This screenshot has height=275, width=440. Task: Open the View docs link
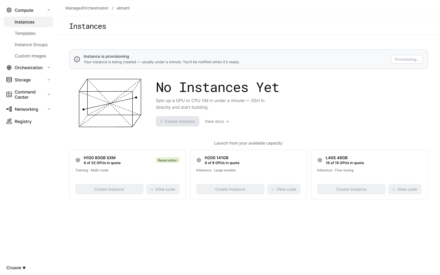(217, 121)
